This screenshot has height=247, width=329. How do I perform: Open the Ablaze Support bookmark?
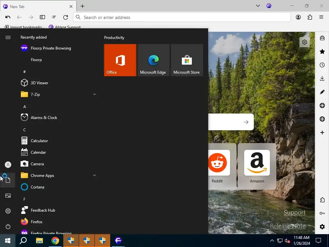65,27
